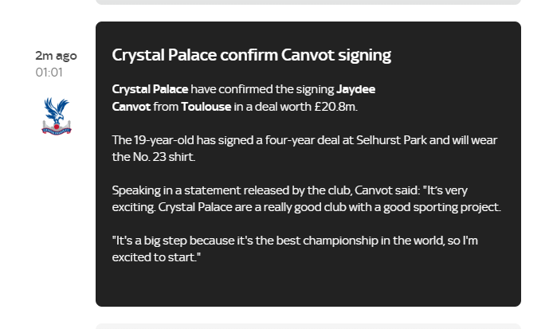553x329 pixels.
Task: Click the Canvot quote about 'best championship in the world'
Action: tap(295, 249)
